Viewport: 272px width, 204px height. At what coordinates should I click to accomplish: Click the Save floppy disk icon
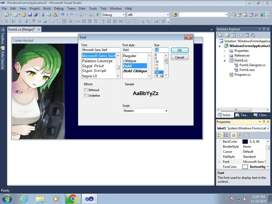(30, 15)
